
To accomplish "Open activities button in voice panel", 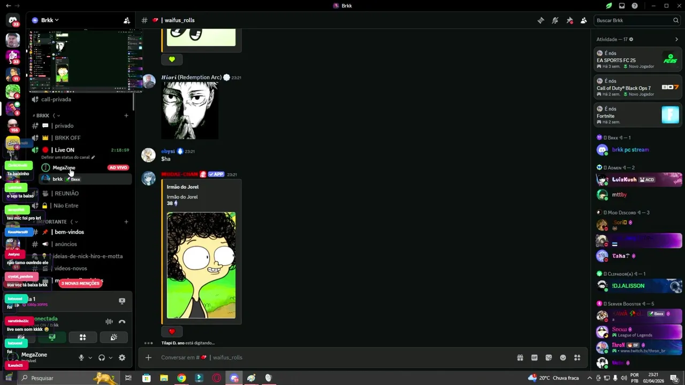I will point(83,337).
